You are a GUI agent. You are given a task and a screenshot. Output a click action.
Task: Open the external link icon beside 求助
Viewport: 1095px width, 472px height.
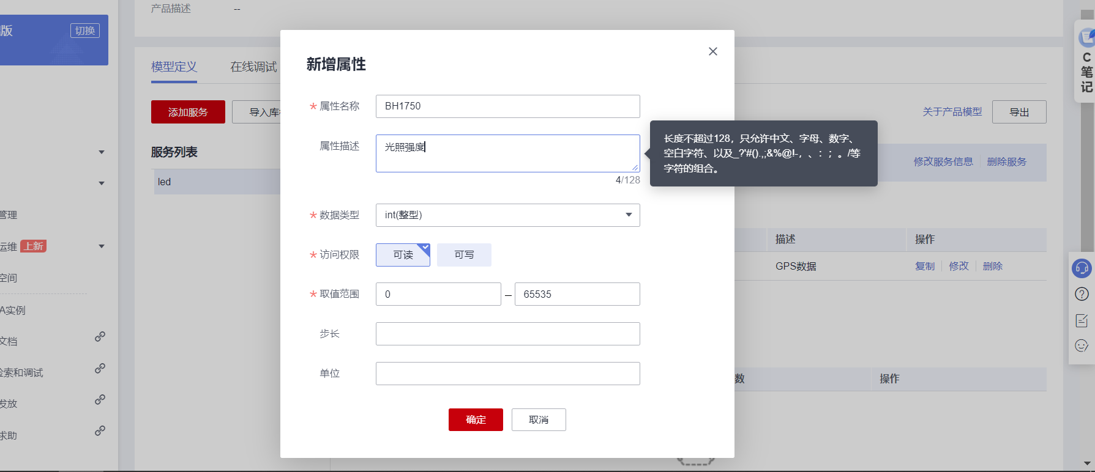click(x=100, y=431)
